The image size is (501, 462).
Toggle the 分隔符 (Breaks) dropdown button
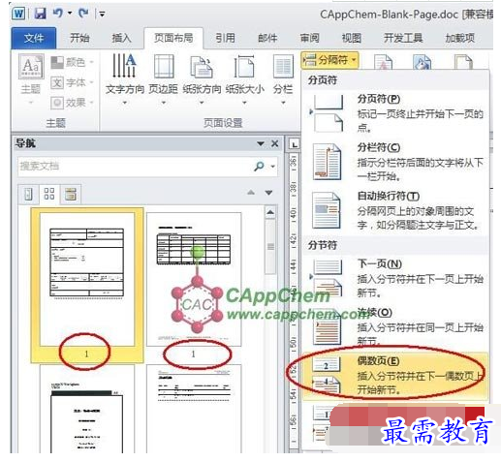(329, 60)
